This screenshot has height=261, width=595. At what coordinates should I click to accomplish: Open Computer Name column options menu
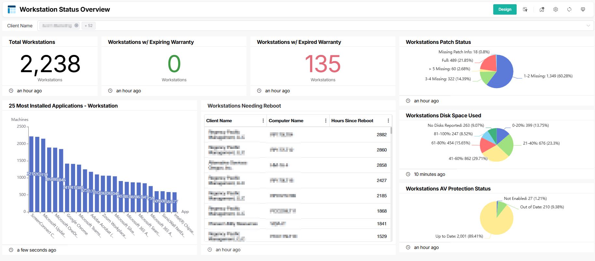pyautogui.click(x=325, y=121)
